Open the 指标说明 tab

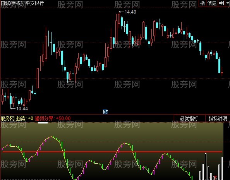[x=218, y=118]
